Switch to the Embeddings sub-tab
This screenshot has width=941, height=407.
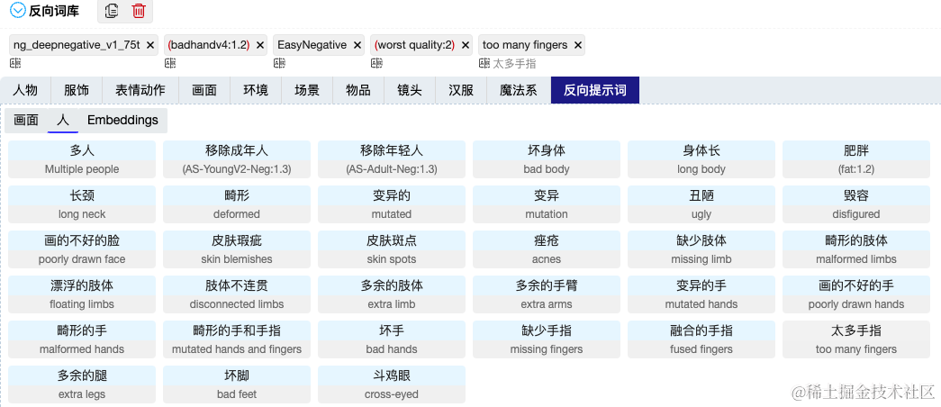pyautogui.click(x=123, y=120)
